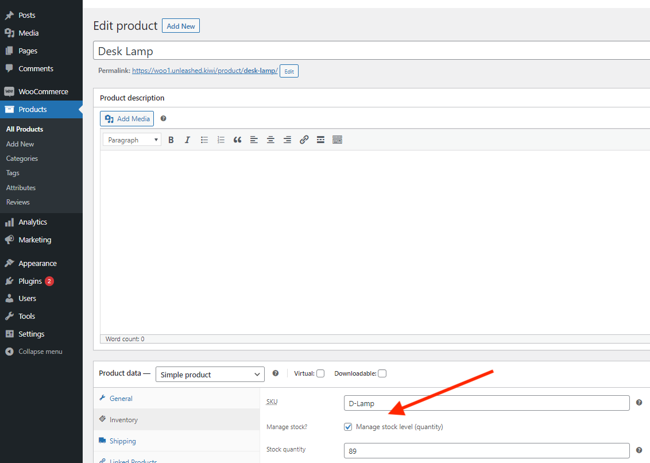This screenshot has width=650, height=463.
Task: Enable the Downloadable product checkbox
Action: click(x=382, y=373)
